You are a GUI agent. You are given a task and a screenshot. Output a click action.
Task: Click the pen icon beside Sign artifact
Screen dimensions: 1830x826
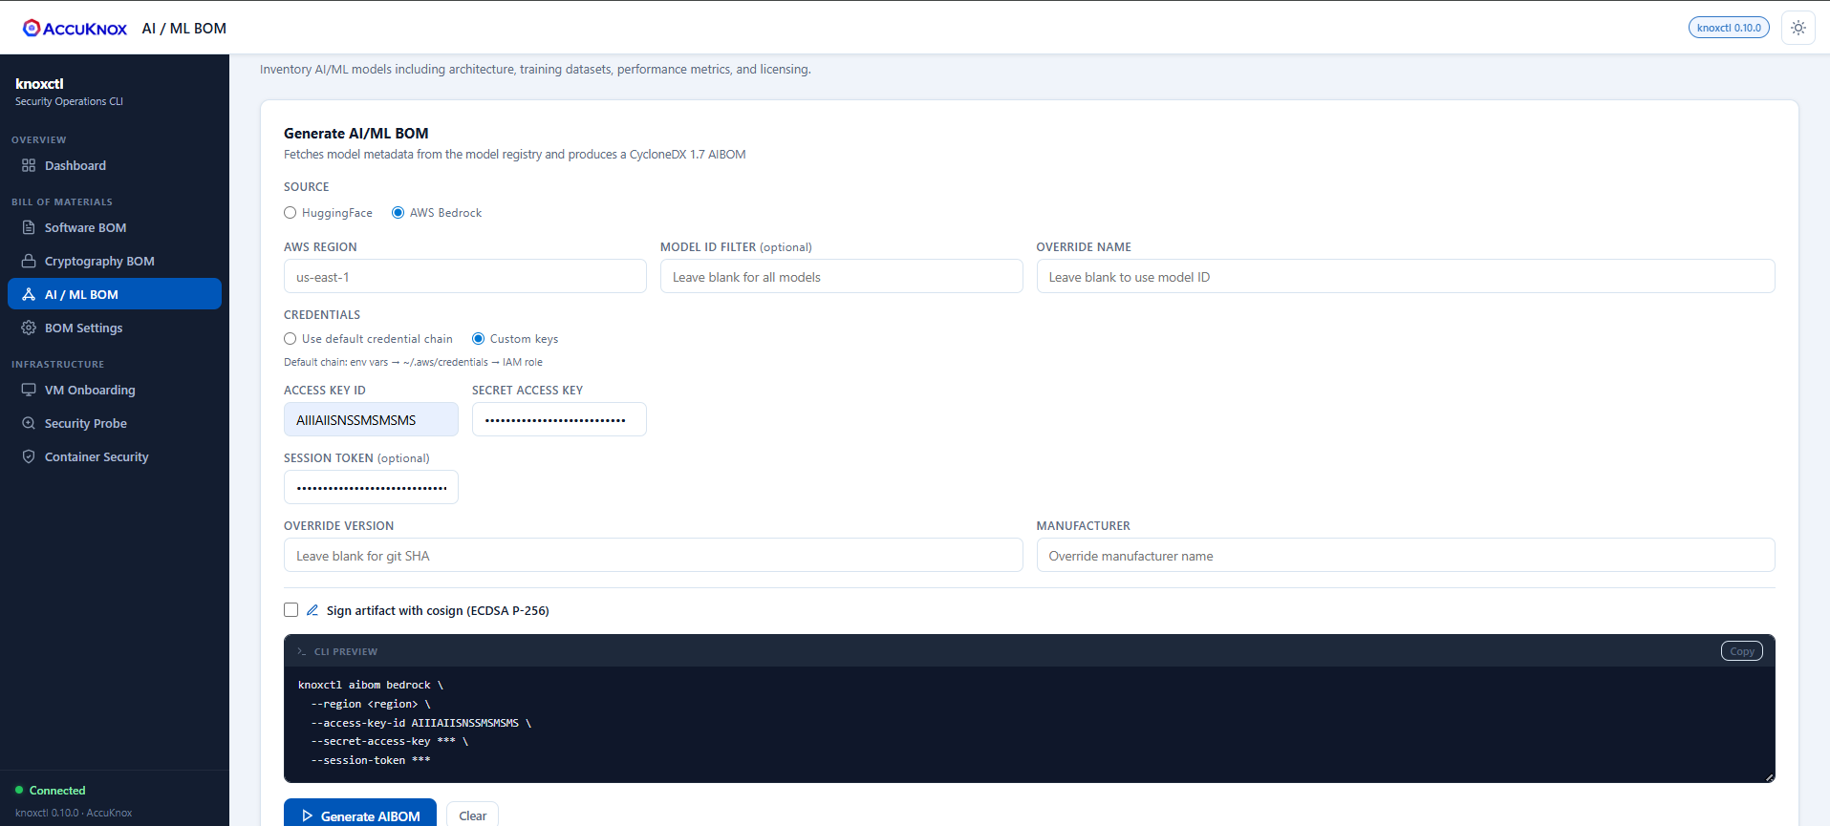click(312, 610)
